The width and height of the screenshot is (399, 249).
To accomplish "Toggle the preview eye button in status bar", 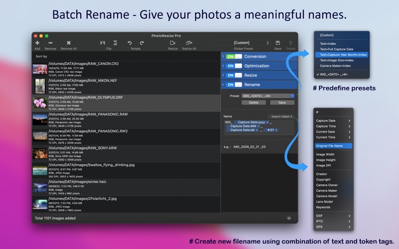I will [x=289, y=218].
